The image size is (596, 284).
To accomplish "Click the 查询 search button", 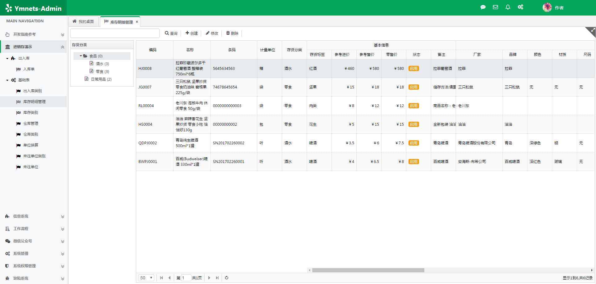I will pos(171,33).
